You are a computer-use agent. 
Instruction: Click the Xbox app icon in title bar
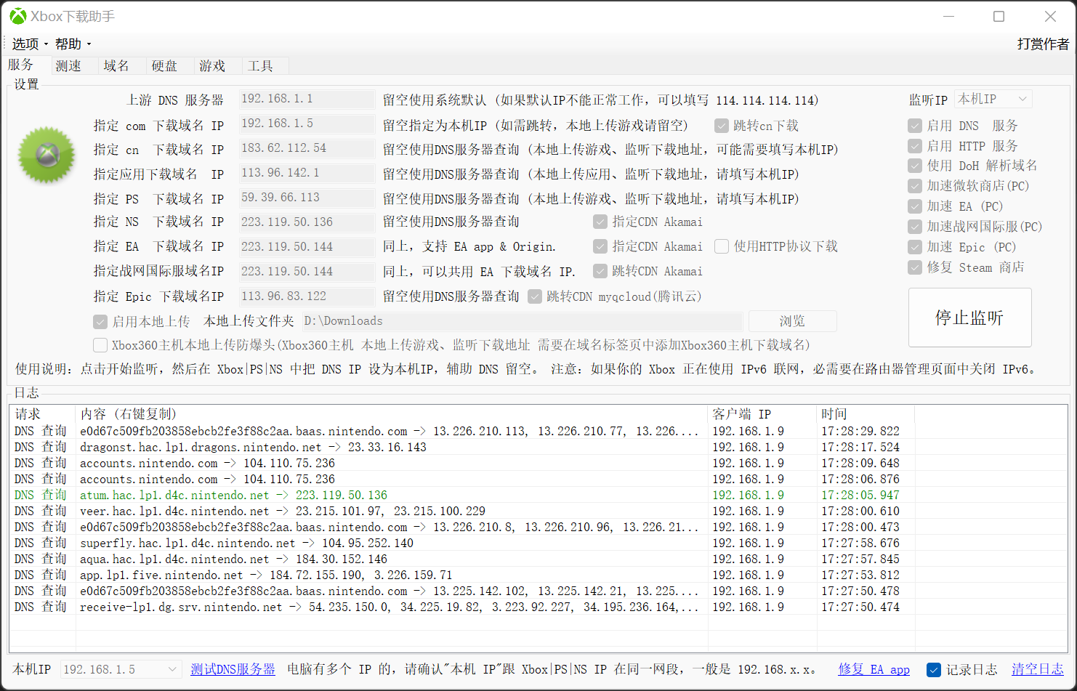coord(17,16)
